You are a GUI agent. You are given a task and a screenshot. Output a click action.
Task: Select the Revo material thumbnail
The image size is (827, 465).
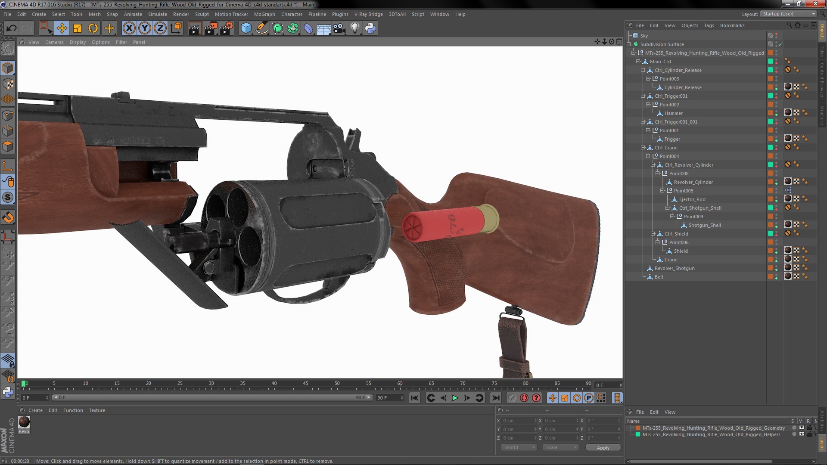[24, 422]
